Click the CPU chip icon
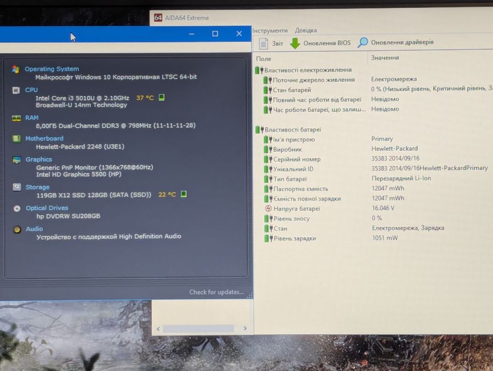 point(16,90)
